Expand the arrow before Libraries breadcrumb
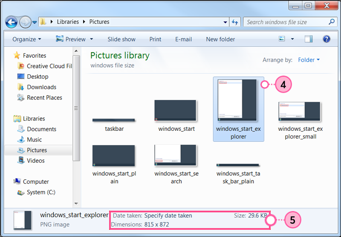 point(52,22)
